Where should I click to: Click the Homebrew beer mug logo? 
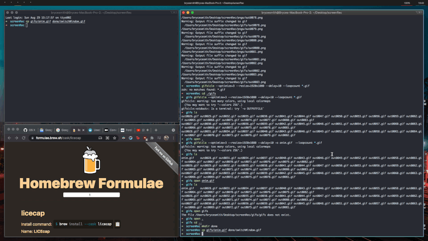tap(91, 160)
